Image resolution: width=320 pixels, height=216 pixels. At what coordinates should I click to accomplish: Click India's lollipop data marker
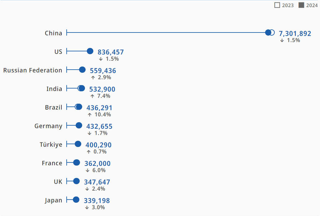82,88
